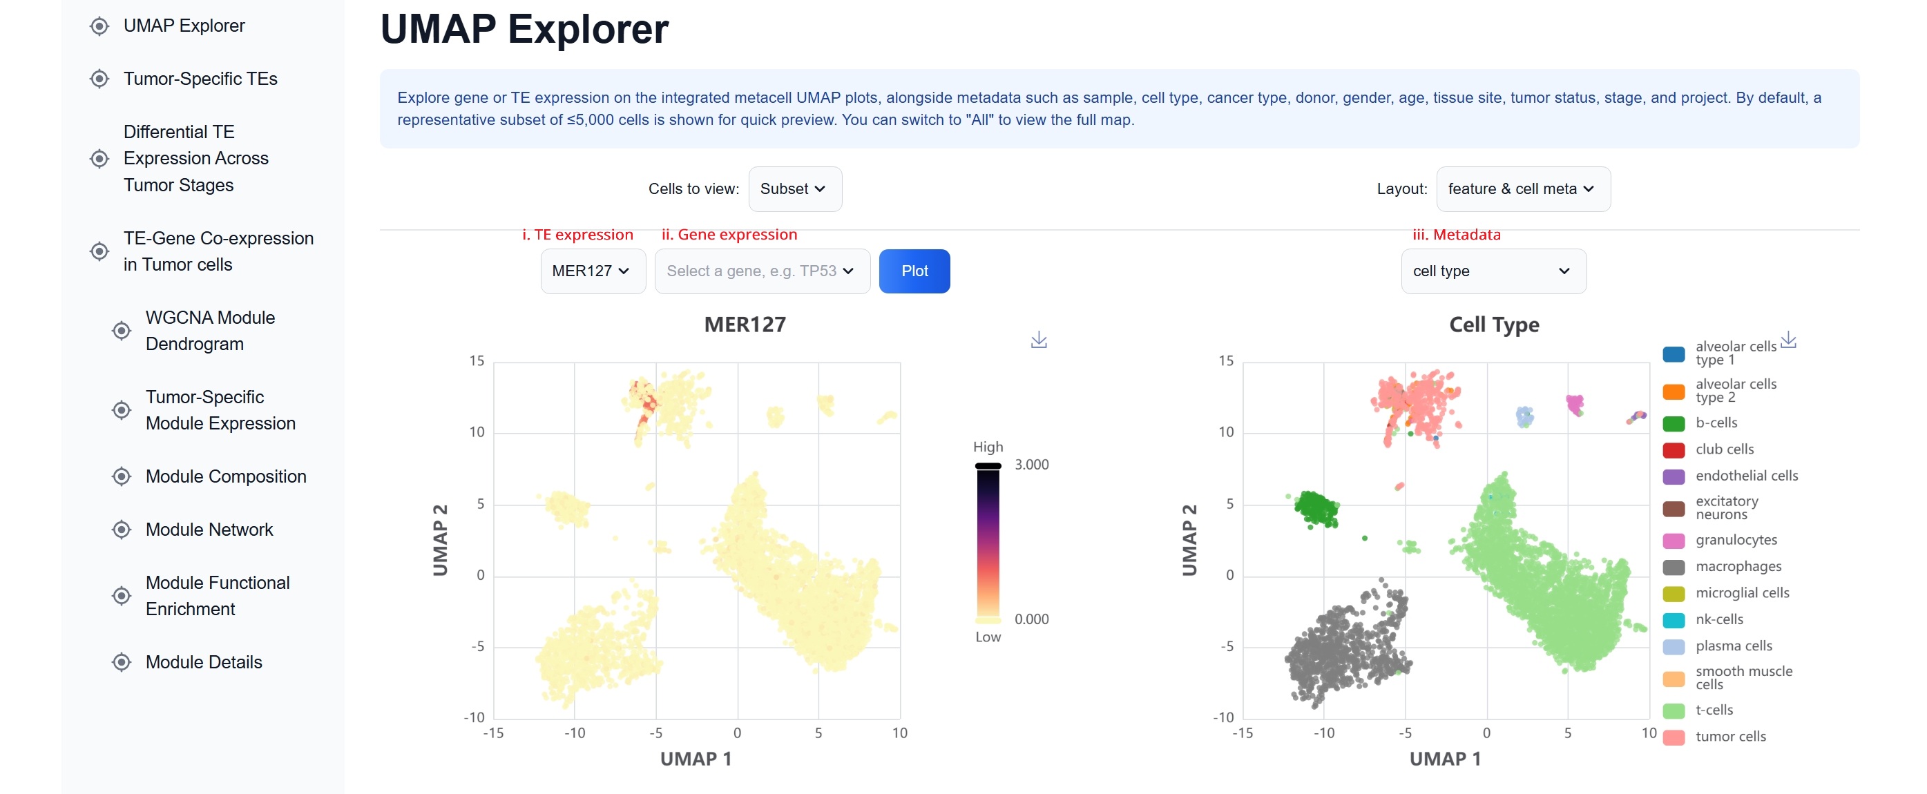
Task: Open TE-Gene Co-expression in Tumor cells
Action: tap(218, 251)
